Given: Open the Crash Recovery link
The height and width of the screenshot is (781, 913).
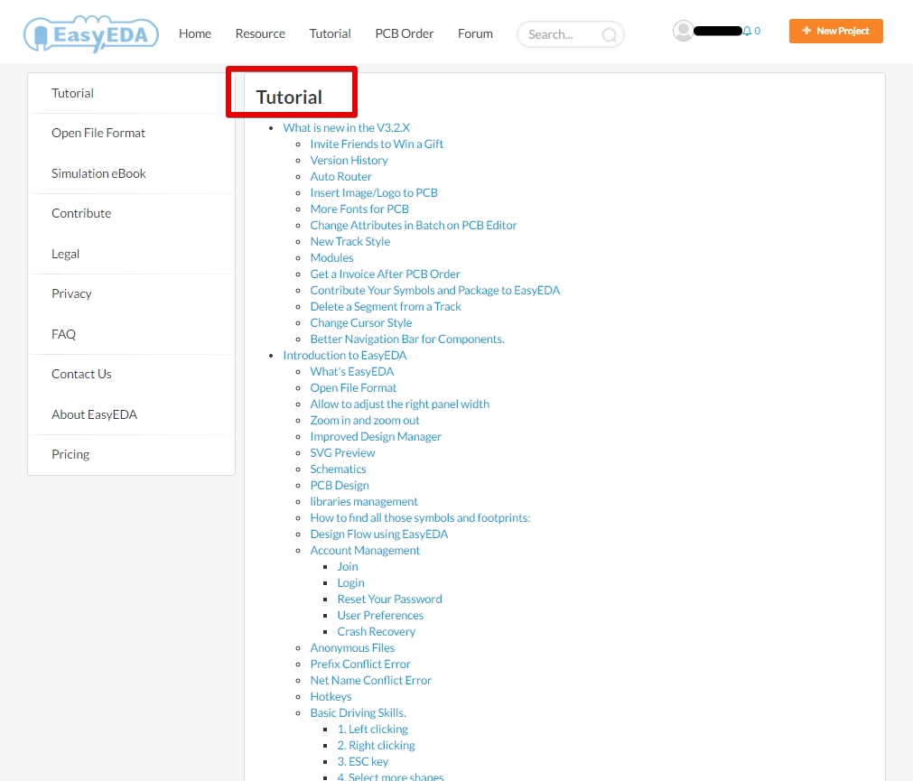Looking at the screenshot, I should [x=377, y=633].
